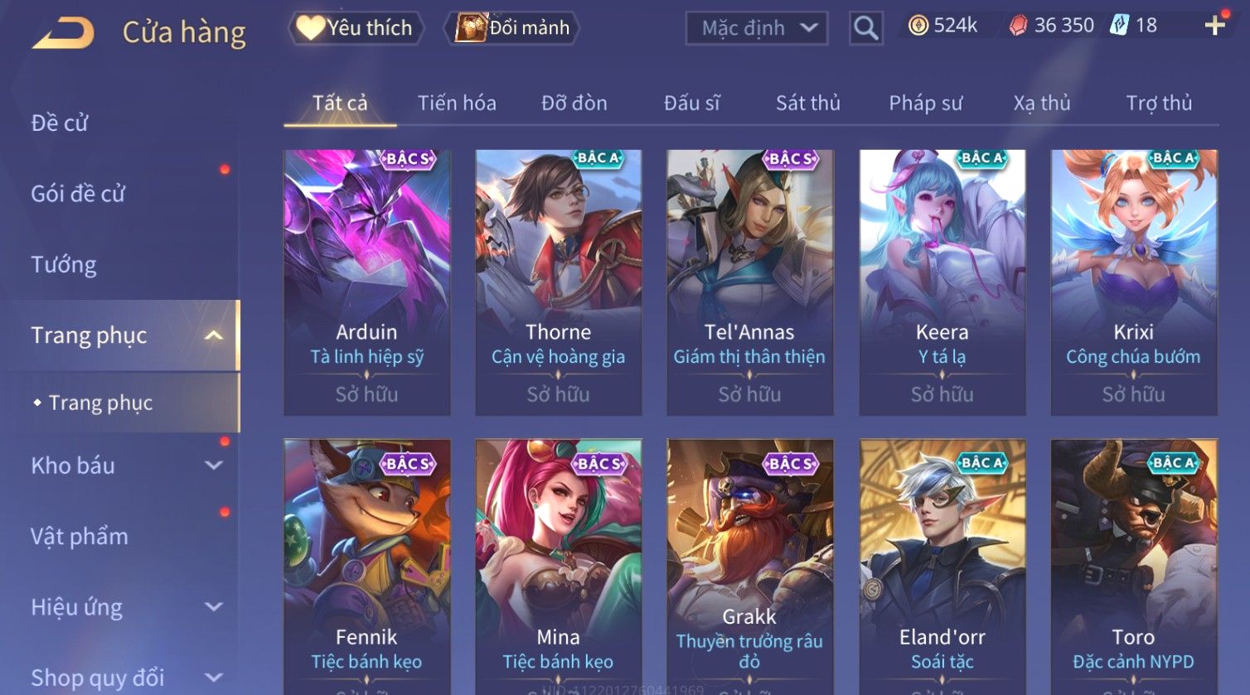Expand the Kho báu sidebar section

pyautogui.click(x=214, y=466)
